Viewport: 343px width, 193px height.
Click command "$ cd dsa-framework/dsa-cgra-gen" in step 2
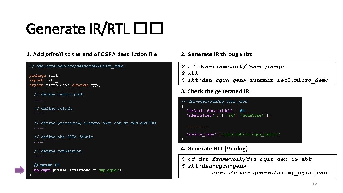[234, 67]
